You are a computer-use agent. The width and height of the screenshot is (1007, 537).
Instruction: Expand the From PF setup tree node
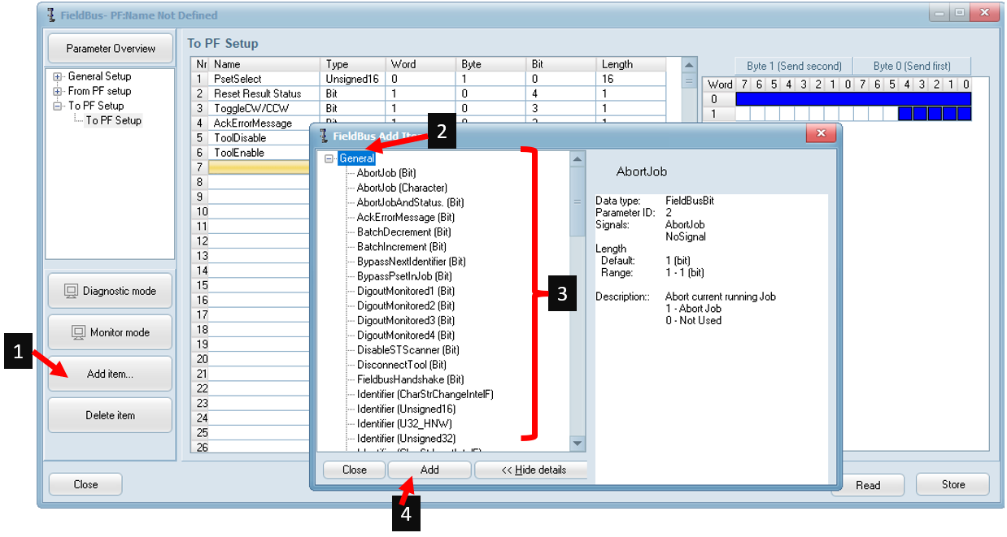point(58,91)
